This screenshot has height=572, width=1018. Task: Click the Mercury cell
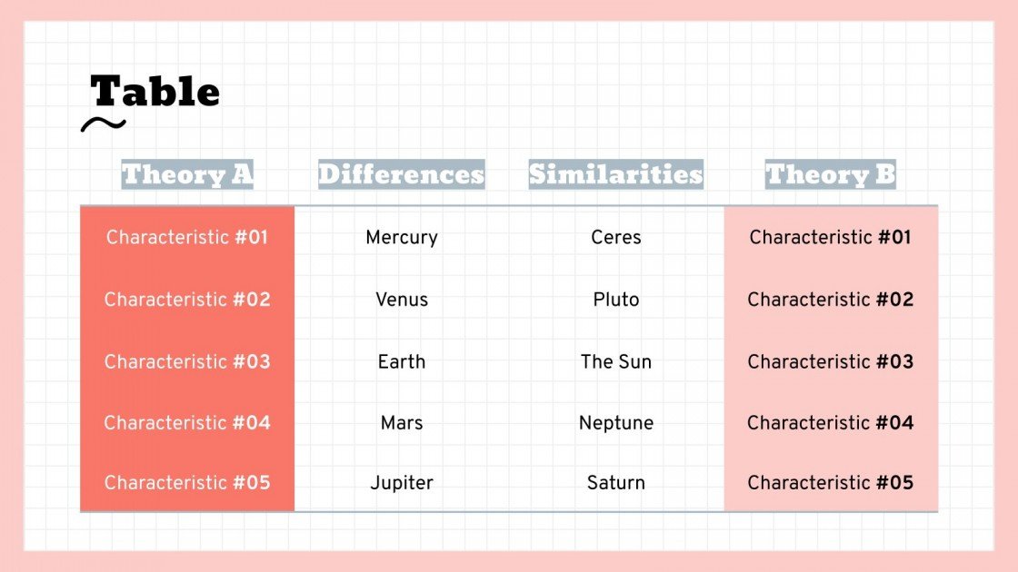click(402, 238)
